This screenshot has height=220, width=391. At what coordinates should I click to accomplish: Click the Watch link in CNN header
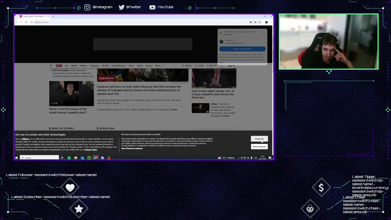[x=187, y=66]
